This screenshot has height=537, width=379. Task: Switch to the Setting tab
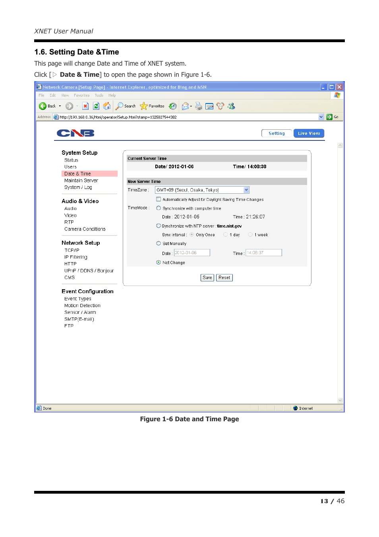(277, 133)
